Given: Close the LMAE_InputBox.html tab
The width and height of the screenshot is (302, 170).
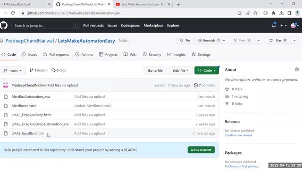Looking at the screenshot, I should 49,4.
